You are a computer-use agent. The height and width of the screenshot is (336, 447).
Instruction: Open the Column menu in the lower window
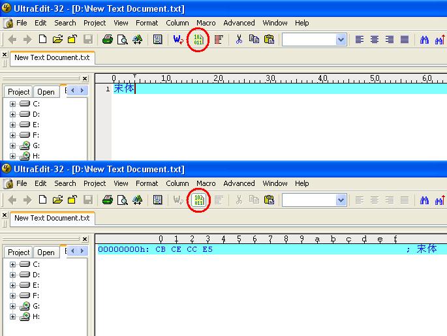coord(177,183)
